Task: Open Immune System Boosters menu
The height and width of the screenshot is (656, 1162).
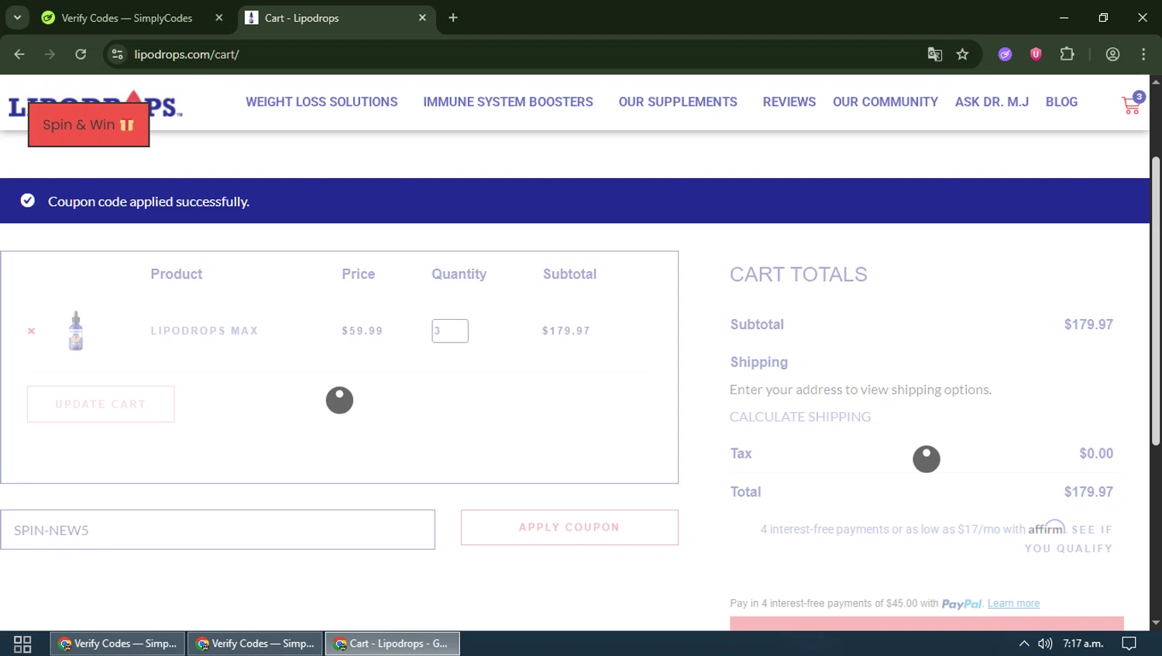Action: [x=508, y=102]
